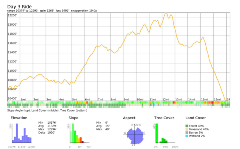The height and width of the screenshot is (149, 240).
Task: Select the Barren legend color swatch
Action: point(187,132)
